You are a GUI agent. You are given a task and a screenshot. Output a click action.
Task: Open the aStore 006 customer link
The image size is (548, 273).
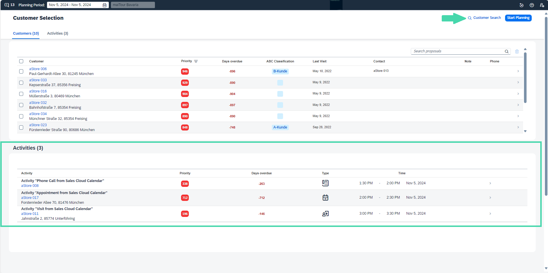(x=38, y=69)
